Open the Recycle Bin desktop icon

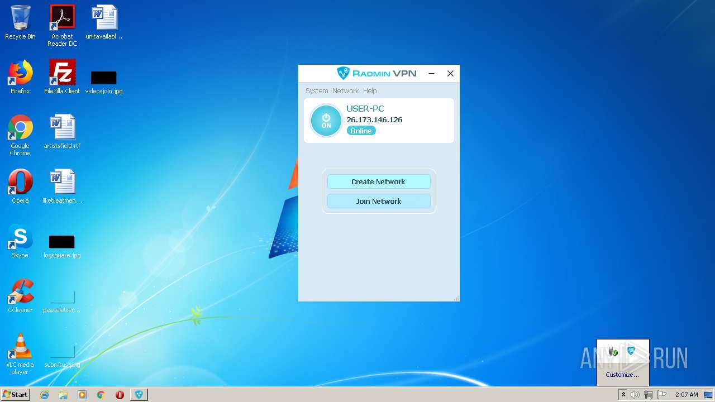(x=20, y=23)
